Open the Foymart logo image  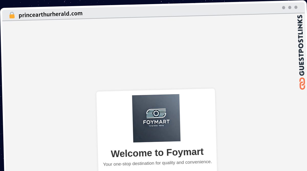(156, 118)
